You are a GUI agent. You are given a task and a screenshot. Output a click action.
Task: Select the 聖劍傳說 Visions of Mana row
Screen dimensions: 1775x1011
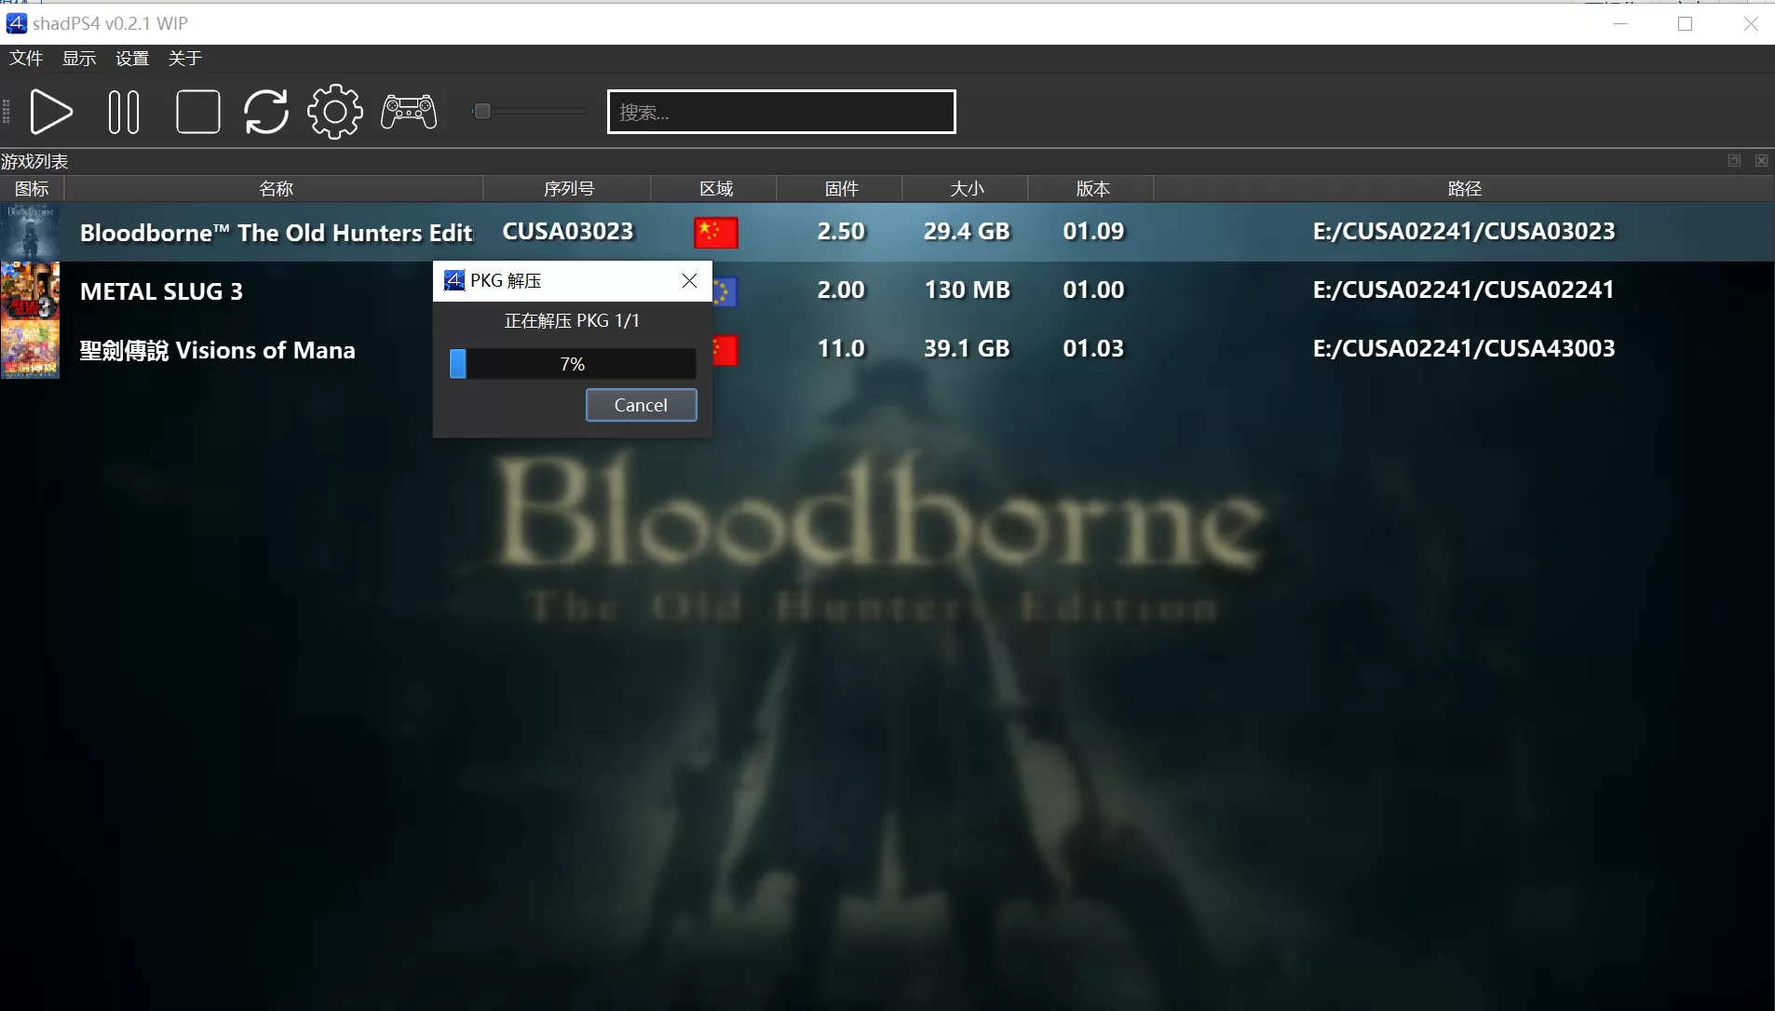[217, 350]
